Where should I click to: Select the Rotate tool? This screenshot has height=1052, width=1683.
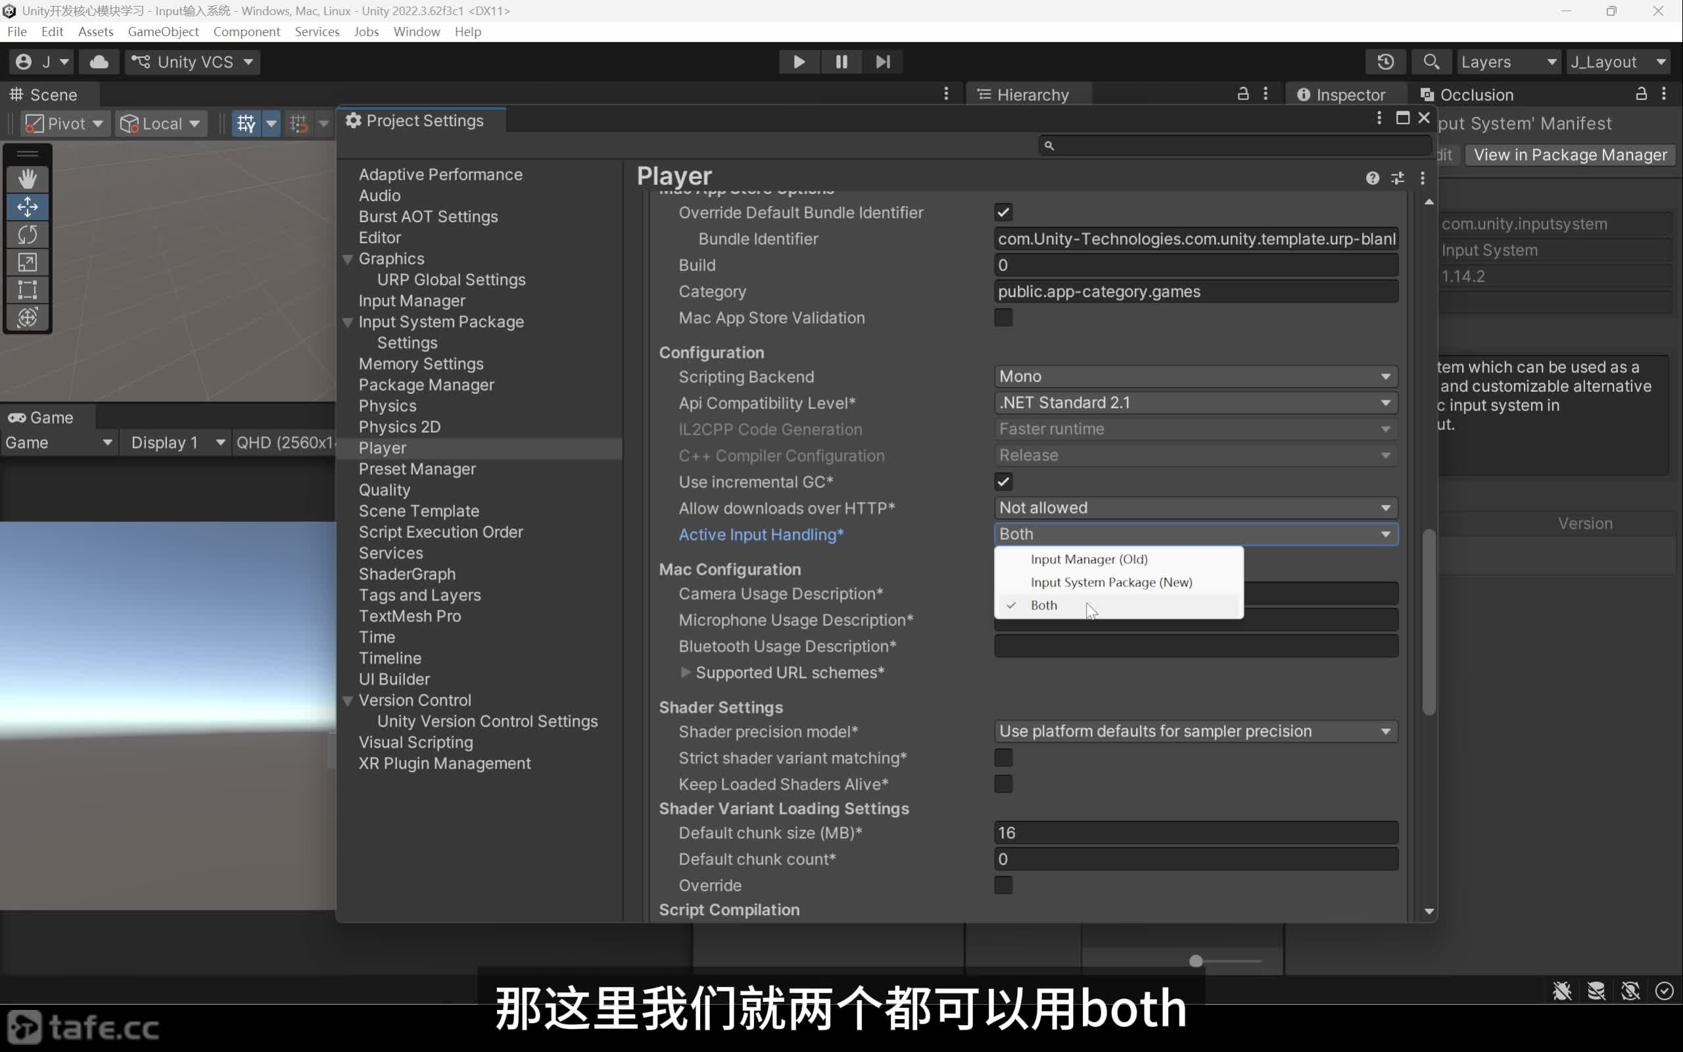pos(28,235)
